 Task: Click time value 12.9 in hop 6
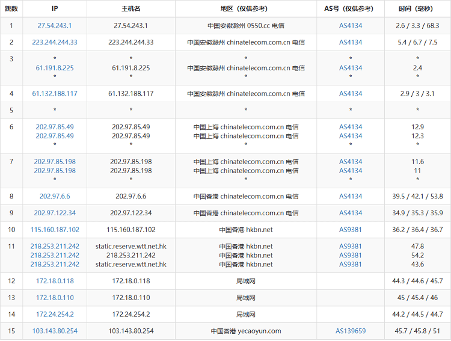click(417, 127)
